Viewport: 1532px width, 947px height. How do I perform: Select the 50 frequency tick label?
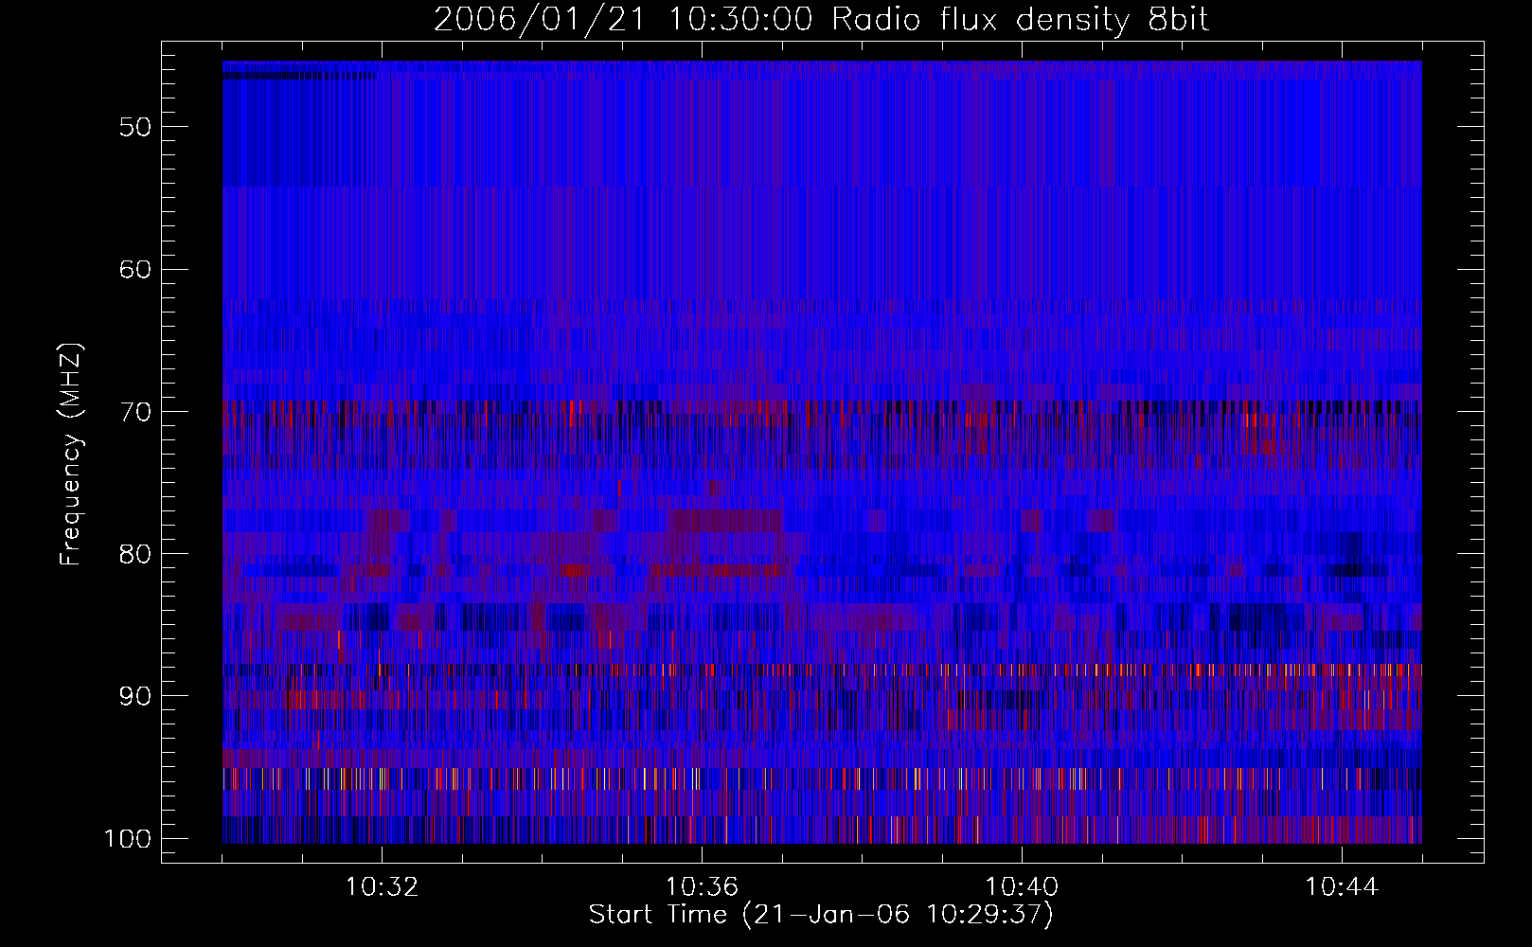click(134, 127)
